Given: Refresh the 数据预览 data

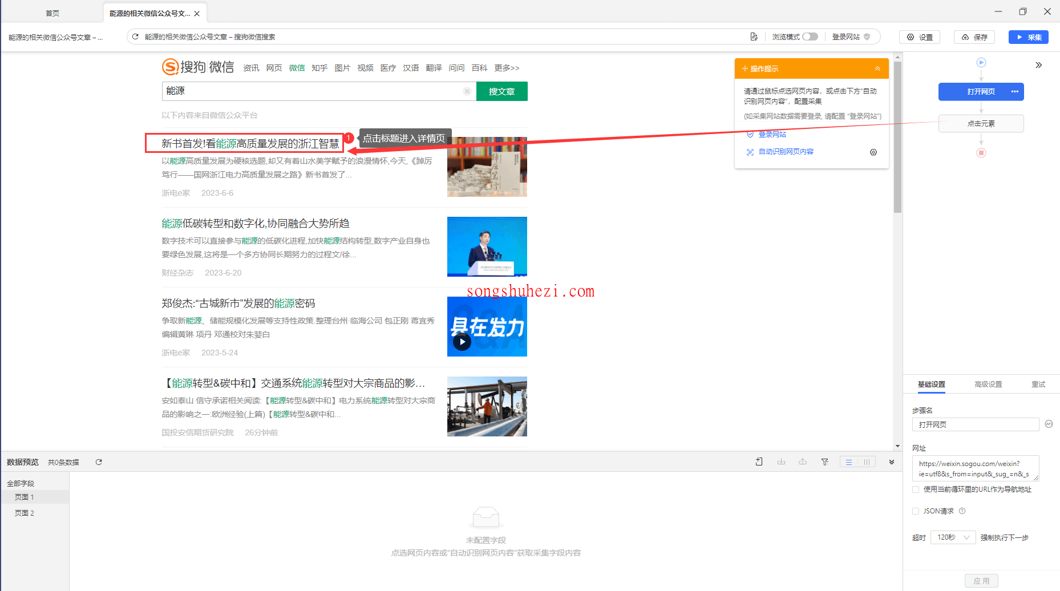Looking at the screenshot, I should click(x=99, y=462).
